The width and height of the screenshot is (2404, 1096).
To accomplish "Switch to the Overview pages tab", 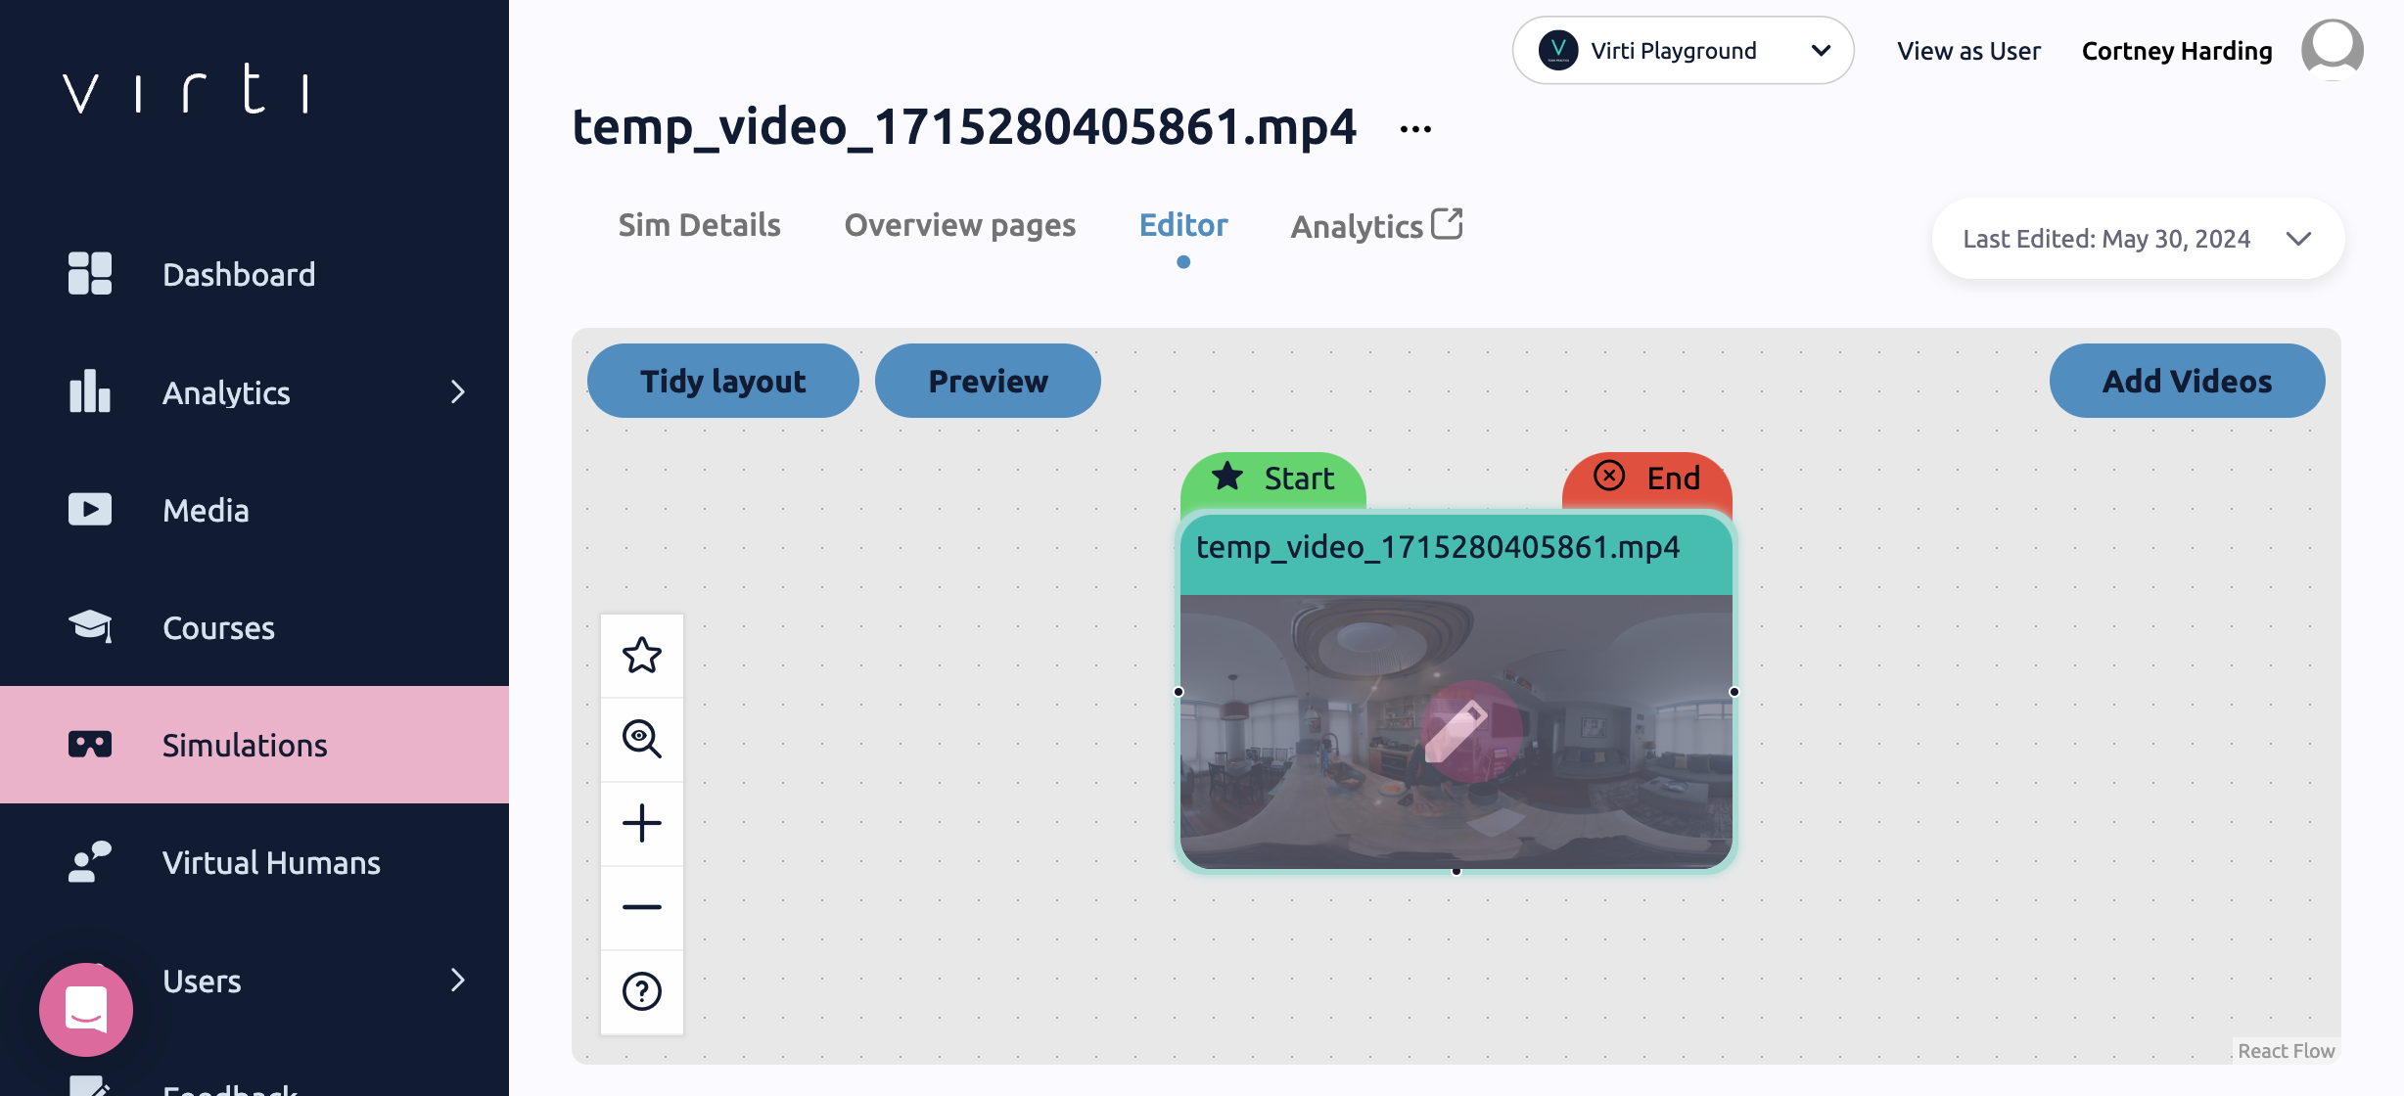I will click(x=959, y=225).
